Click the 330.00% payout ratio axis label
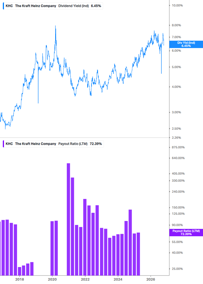 coord(178,181)
